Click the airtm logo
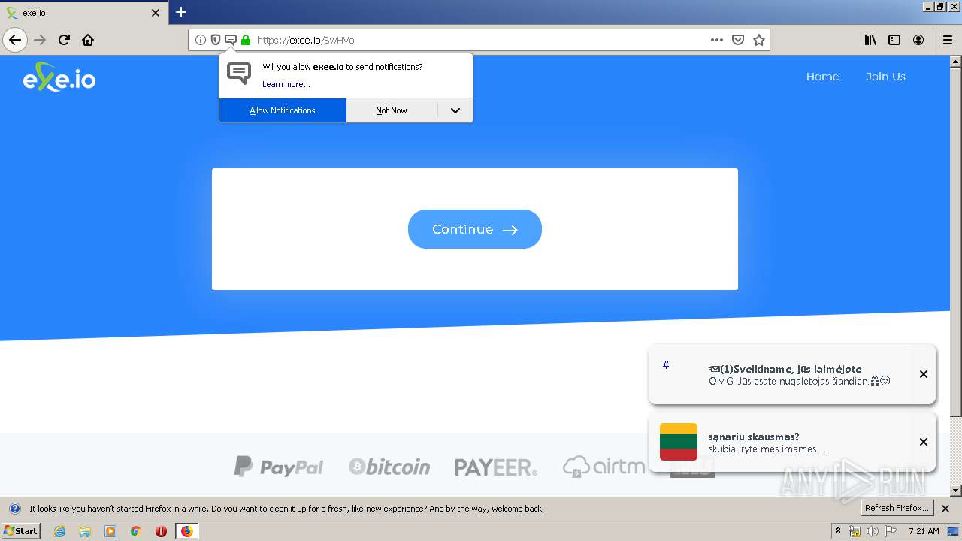The image size is (962, 541). click(x=604, y=467)
